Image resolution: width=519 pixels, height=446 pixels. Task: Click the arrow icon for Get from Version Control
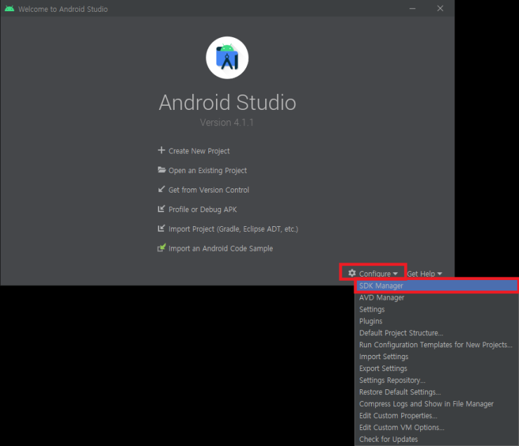(x=161, y=190)
